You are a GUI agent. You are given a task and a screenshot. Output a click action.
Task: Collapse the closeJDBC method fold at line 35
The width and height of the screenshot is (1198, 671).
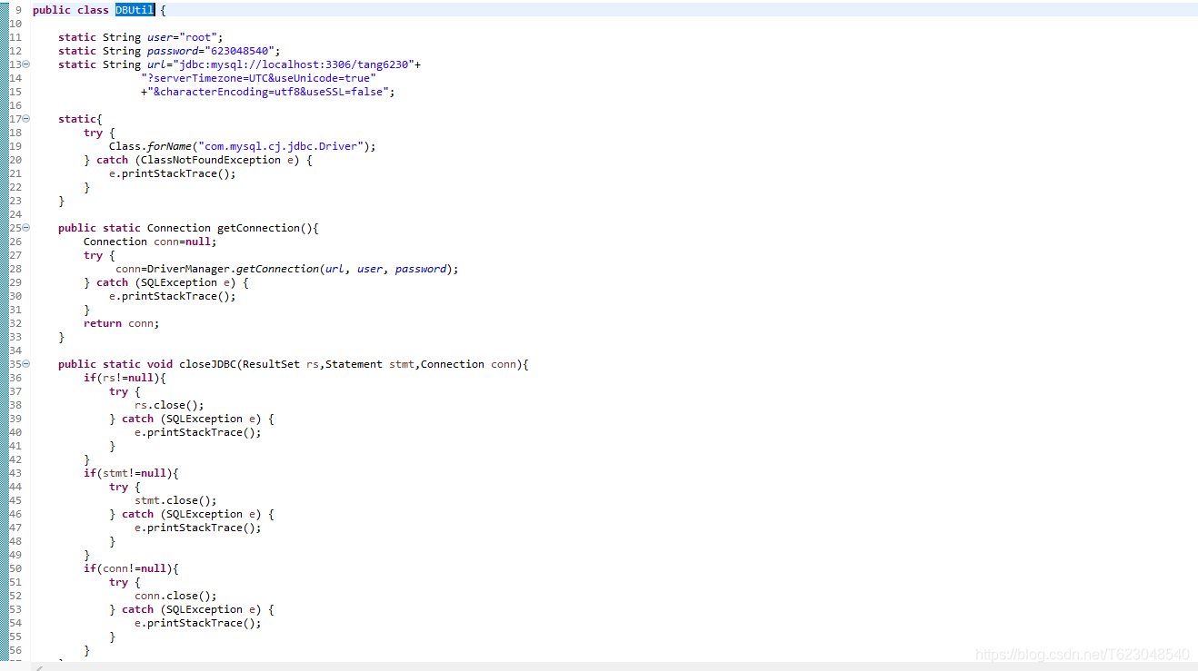point(26,364)
